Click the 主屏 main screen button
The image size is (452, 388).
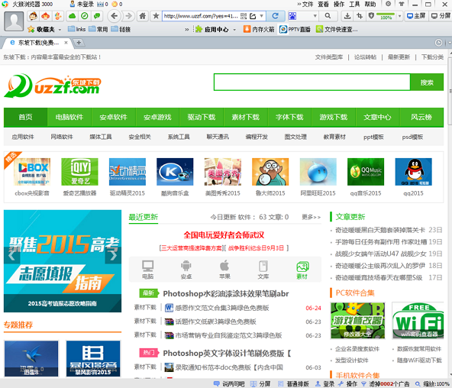pyautogui.click(x=416, y=16)
